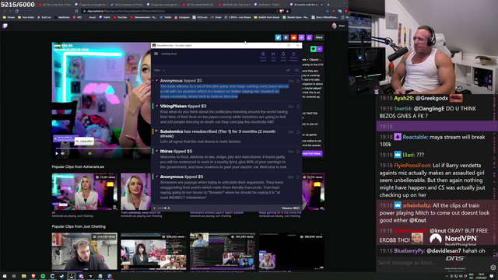Open the Stream bookmarks folder
This screenshot has height=280, width=498.
(x=9, y=17)
